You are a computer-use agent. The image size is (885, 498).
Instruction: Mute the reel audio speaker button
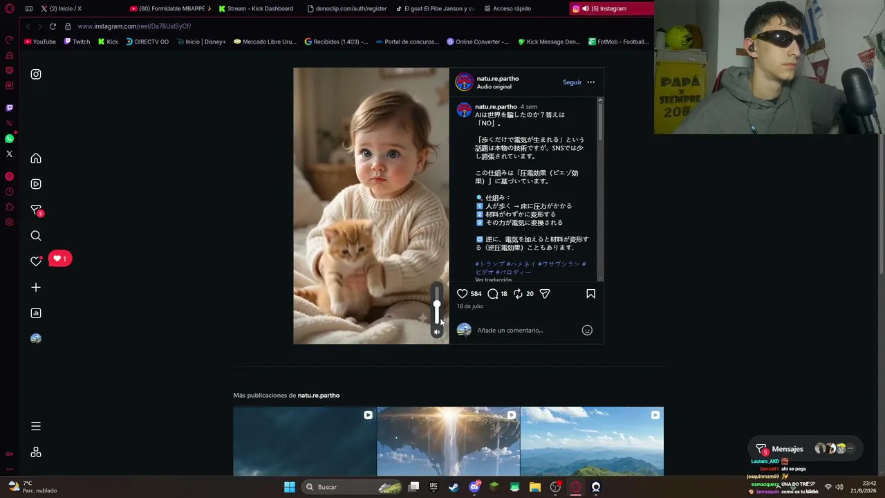coord(437,333)
